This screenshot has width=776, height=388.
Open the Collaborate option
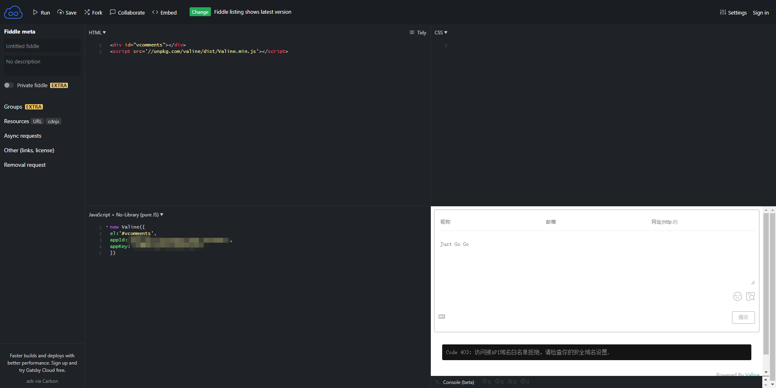tap(127, 13)
